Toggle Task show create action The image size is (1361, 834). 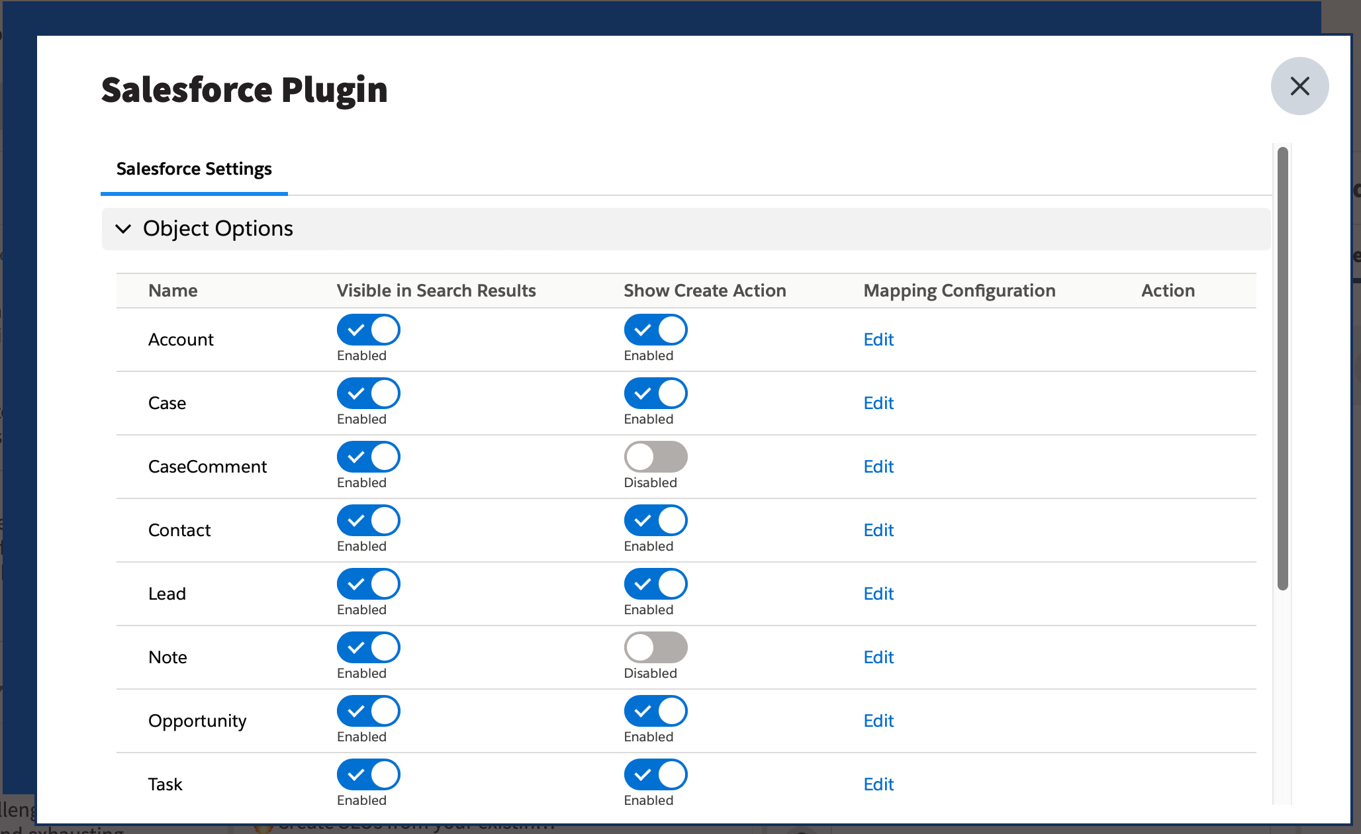click(655, 774)
